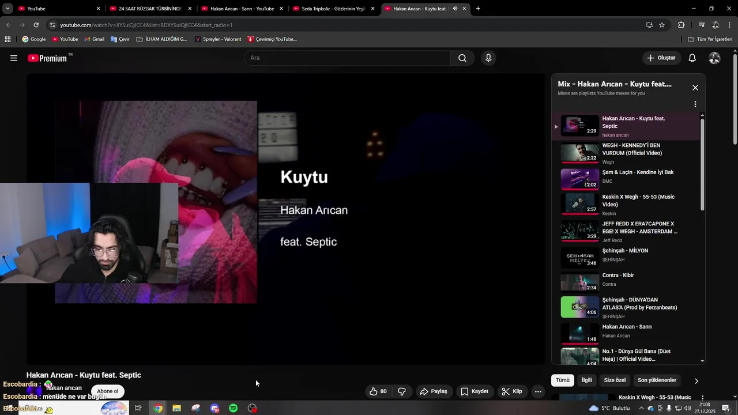
Task: Open Spreyler - Valorant bookmark
Action: (x=218, y=39)
